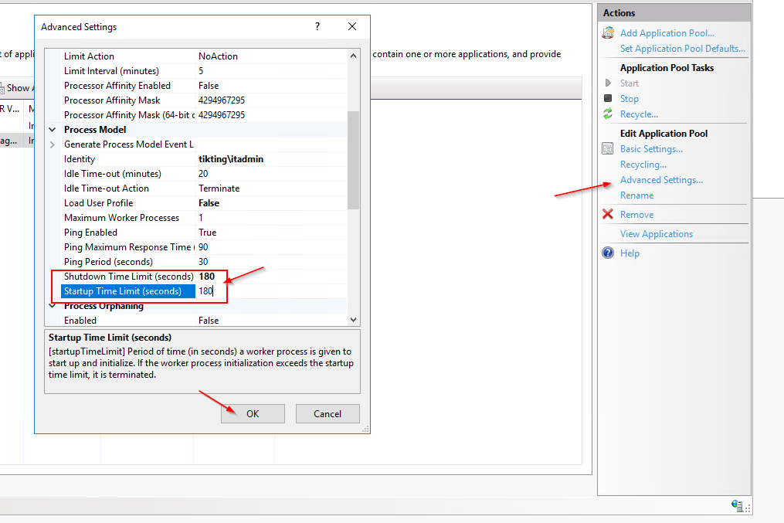Click the Startup Time Limit value field
Image resolution: width=784 pixels, height=523 pixels.
click(270, 291)
